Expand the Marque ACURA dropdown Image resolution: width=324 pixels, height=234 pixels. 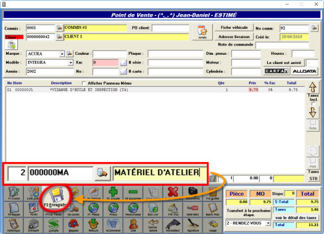coord(62,54)
